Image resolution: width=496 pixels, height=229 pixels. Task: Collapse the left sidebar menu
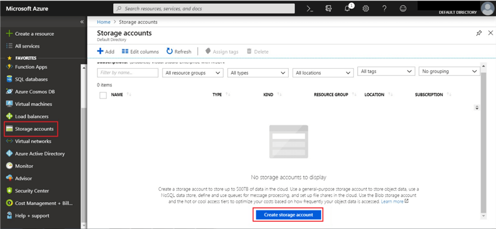click(x=82, y=21)
